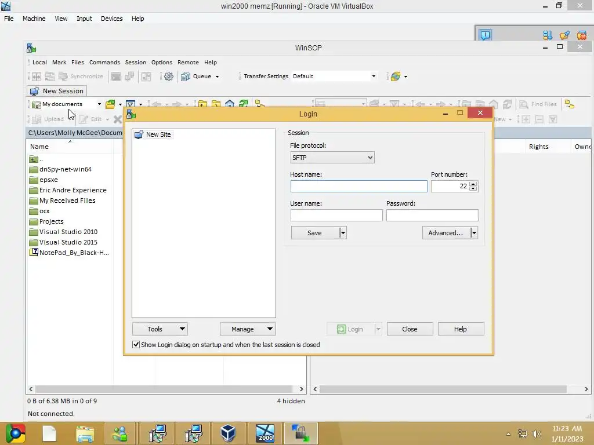
Task: Open the Tools dropdown button
Action: click(160, 329)
